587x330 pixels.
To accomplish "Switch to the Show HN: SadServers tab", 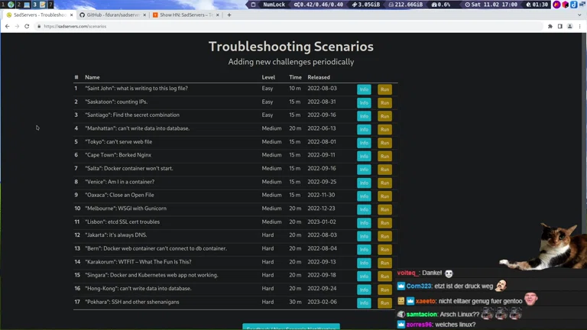I will pos(185,15).
